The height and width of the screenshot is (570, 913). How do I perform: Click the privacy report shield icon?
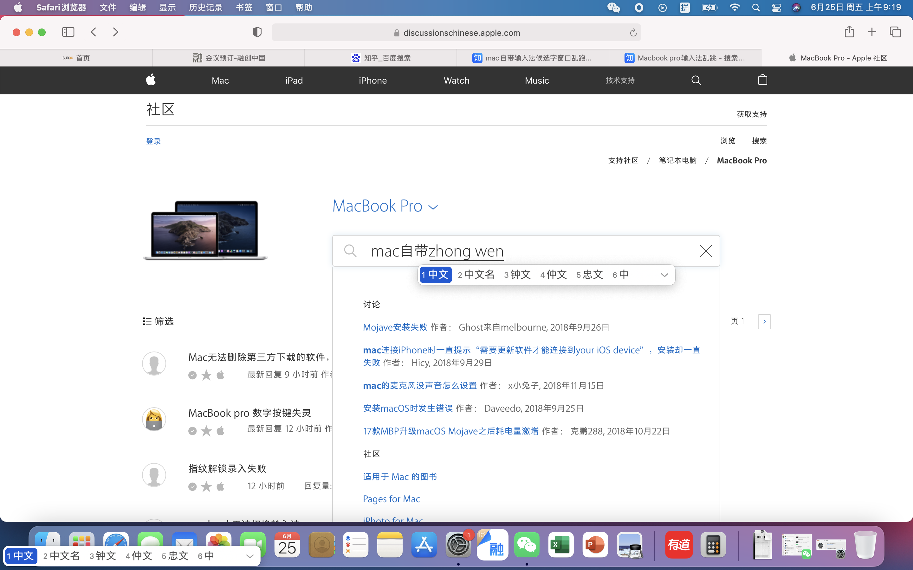point(257,32)
